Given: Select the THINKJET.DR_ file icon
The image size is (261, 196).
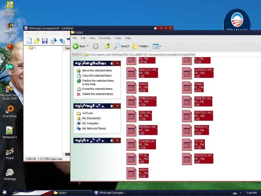Looking at the screenshot, I should [187, 102].
